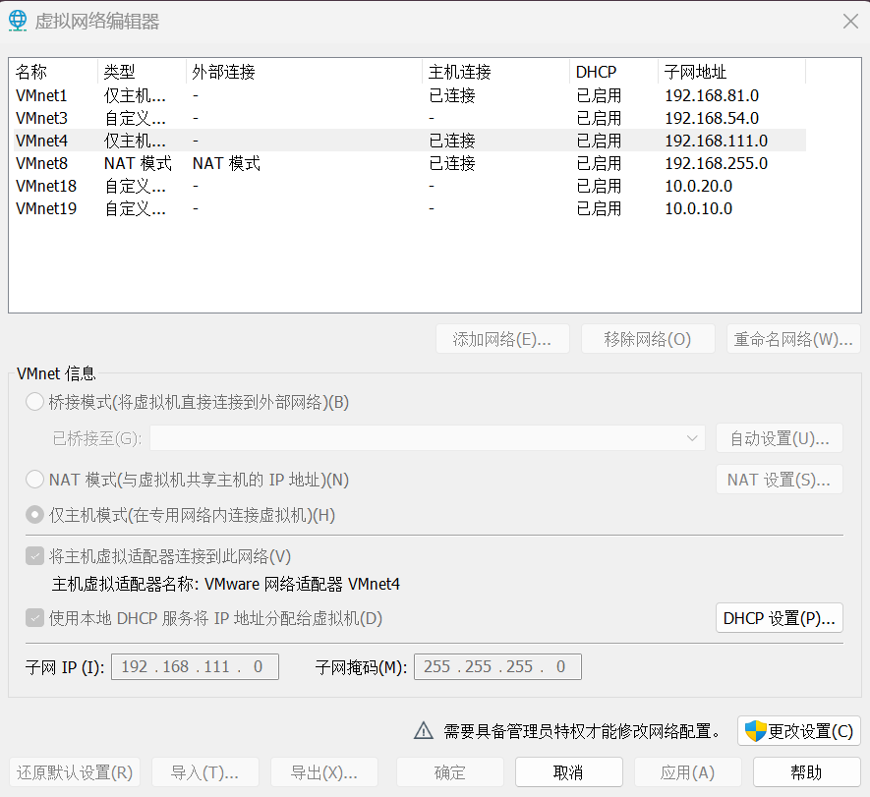Click 已启用 in the VMnet19 row
This screenshot has height=797, width=870.
[599, 208]
